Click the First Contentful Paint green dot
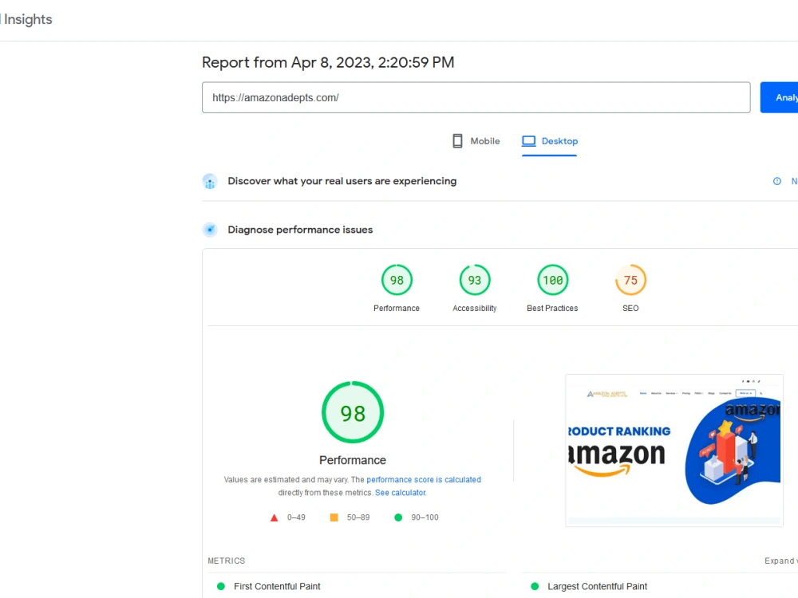 pyautogui.click(x=221, y=586)
